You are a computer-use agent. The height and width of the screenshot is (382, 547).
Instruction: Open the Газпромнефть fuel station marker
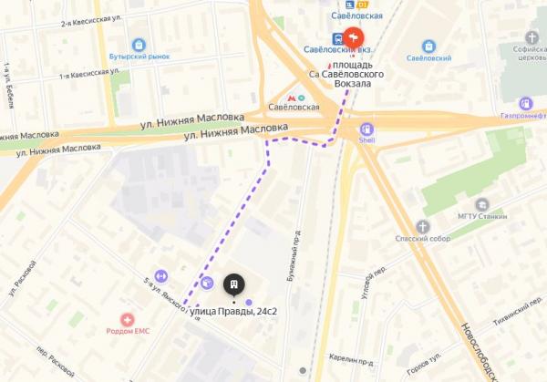pyautogui.click(x=525, y=104)
